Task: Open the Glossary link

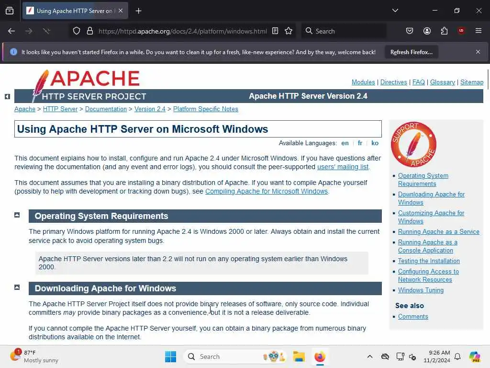Action: [443, 82]
